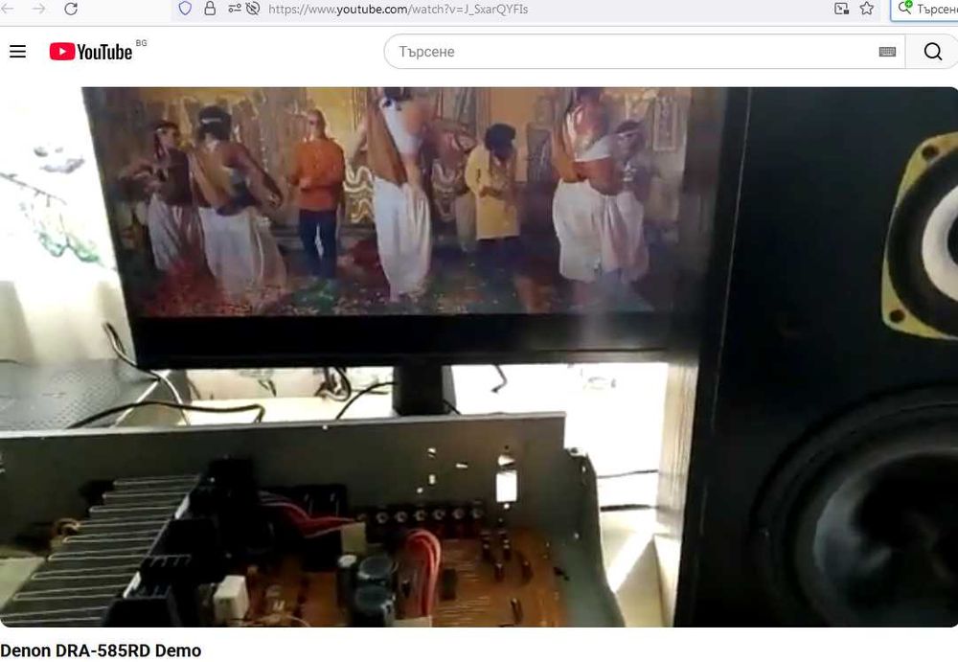
Task: Click the video player to toggle playback
Action: click(x=479, y=357)
